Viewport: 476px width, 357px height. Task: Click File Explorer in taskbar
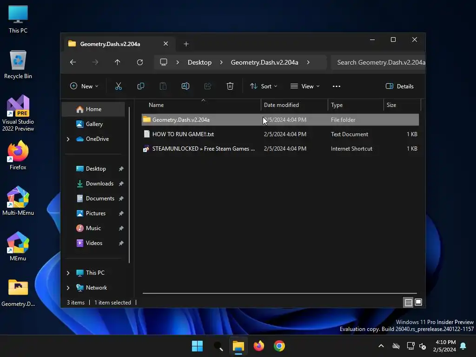pos(238,346)
